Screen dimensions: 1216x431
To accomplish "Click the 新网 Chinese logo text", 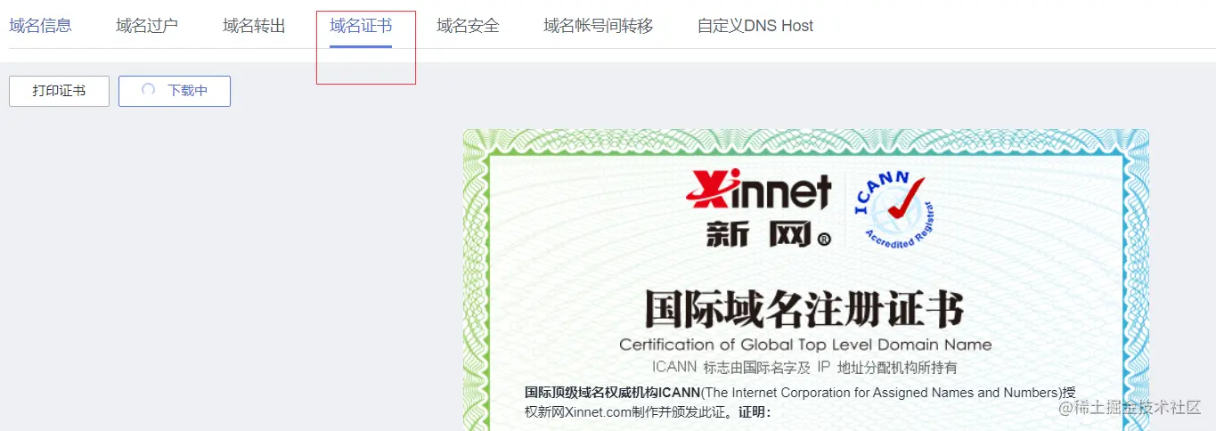I will [768, 233].
